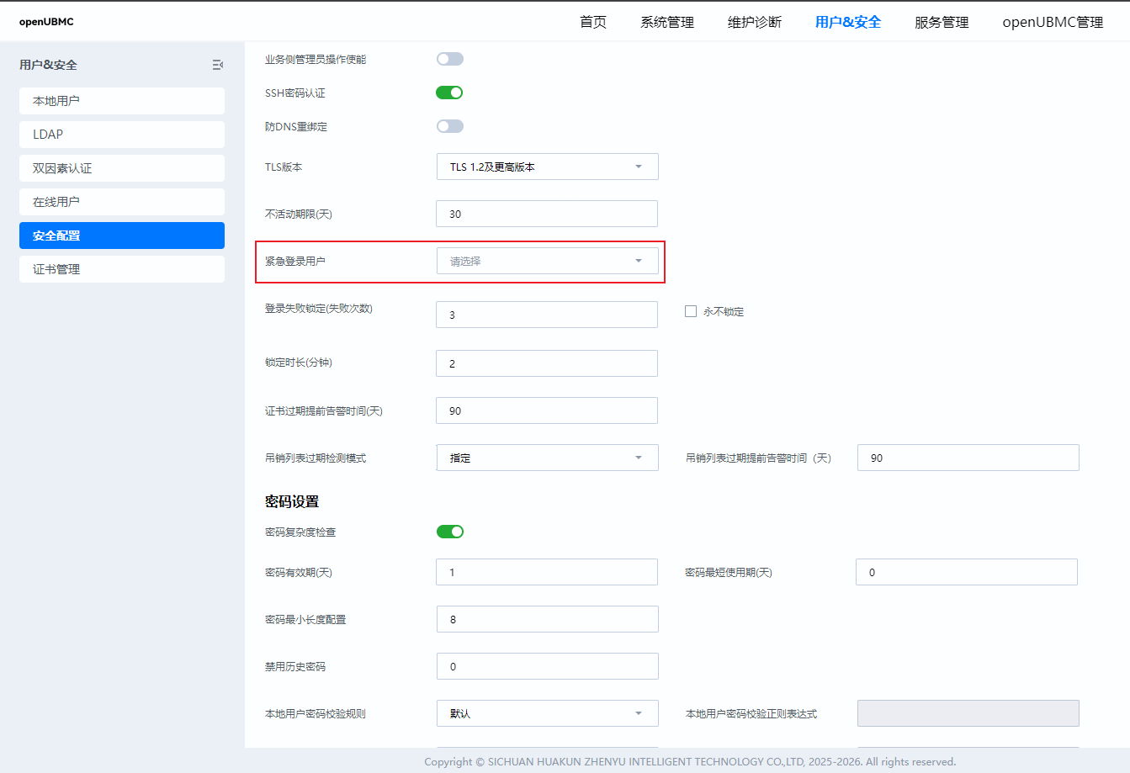This screenshot has height=773, width=1130.
Task: Go to 首页 in top navigation
Action: click(593, 22)
